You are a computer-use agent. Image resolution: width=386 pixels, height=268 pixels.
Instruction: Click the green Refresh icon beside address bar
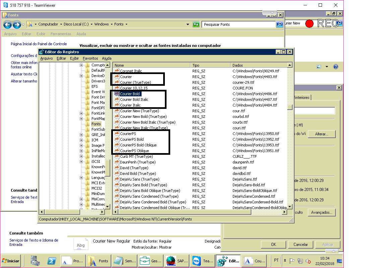click(196, 24)
